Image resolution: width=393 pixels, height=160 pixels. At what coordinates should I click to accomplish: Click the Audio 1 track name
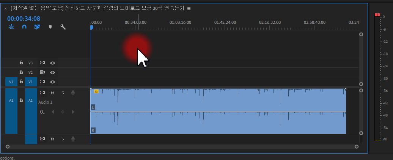click(46, 102)
